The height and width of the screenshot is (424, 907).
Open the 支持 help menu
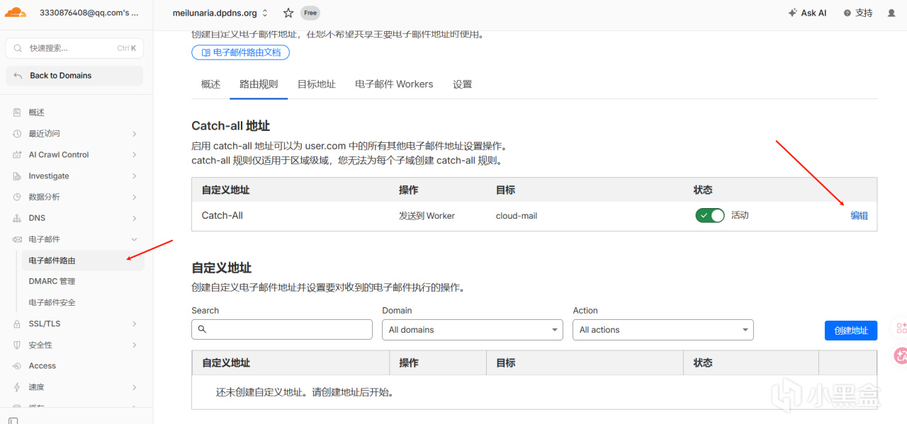[x=858, y=13]
